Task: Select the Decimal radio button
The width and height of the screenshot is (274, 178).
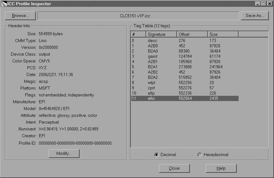Action: pos(165,155)
